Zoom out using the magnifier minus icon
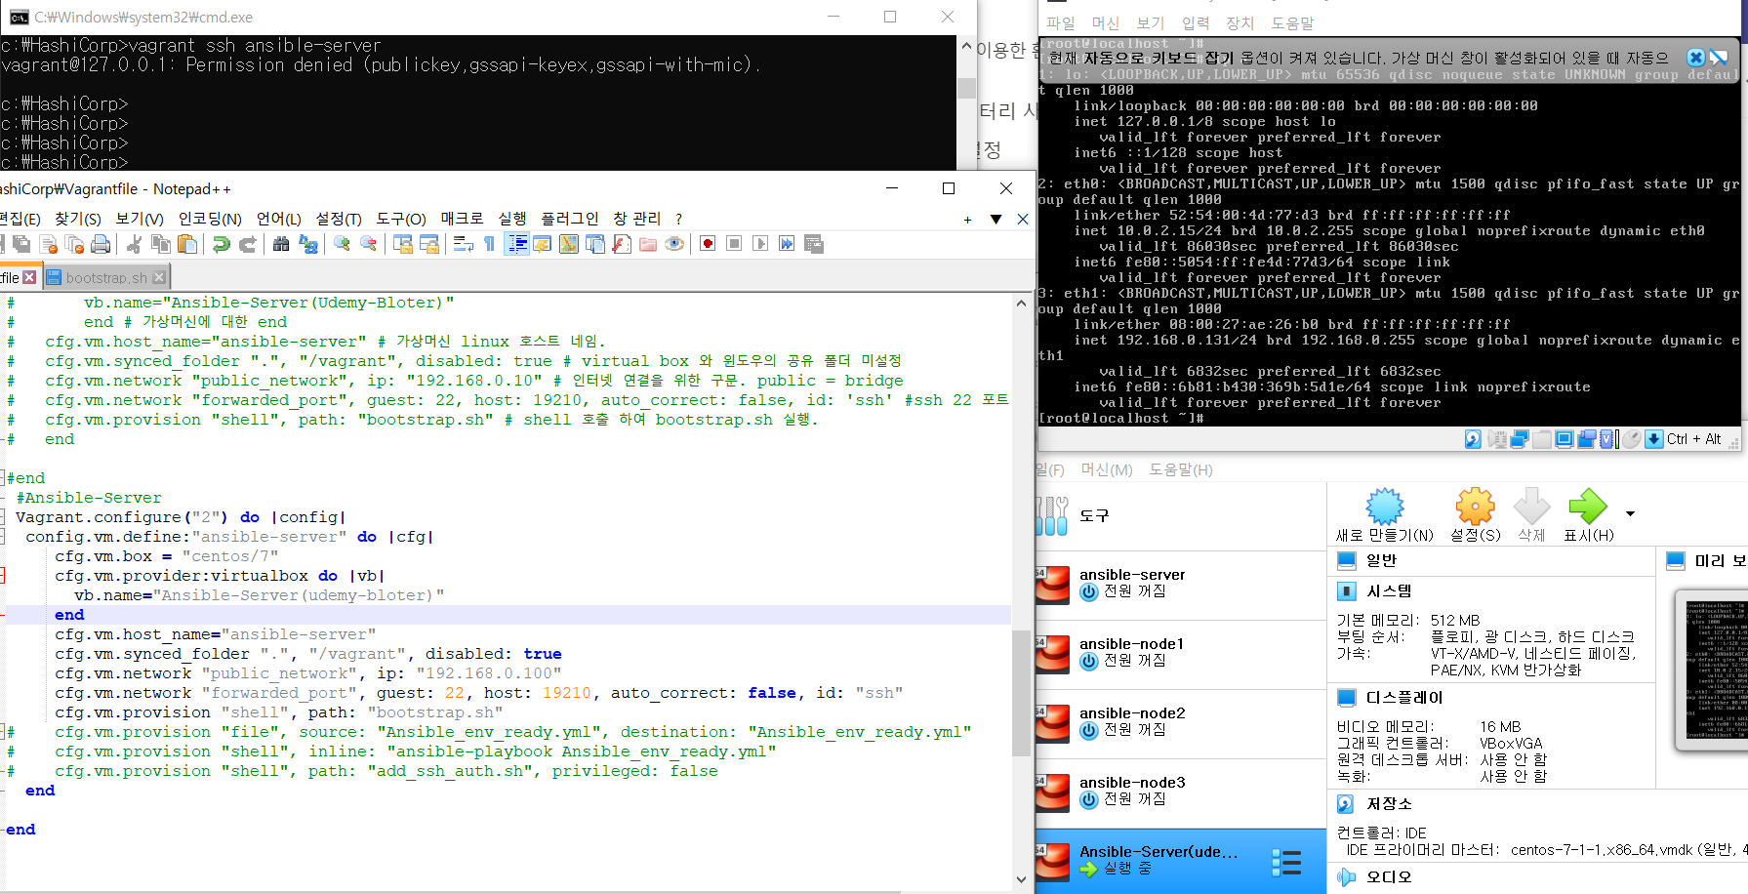Screen dimensions: 1748x894 [368, 244]
